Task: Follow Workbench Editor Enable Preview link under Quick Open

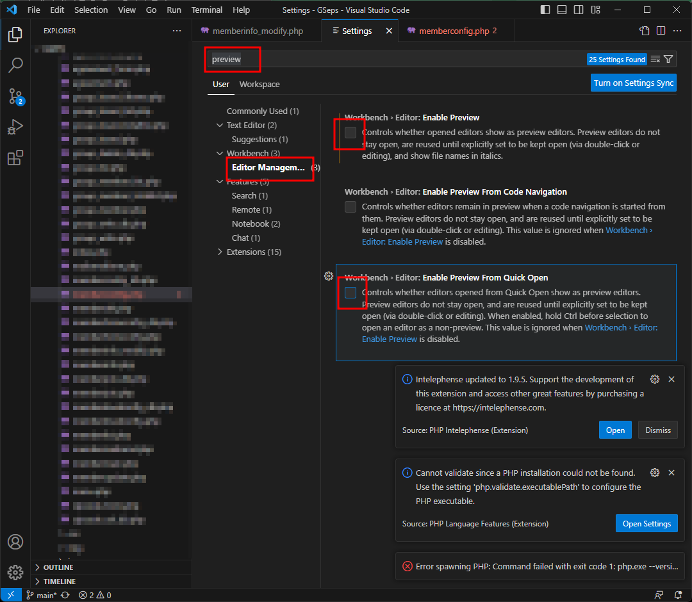Action: click(x=620, y=328)
